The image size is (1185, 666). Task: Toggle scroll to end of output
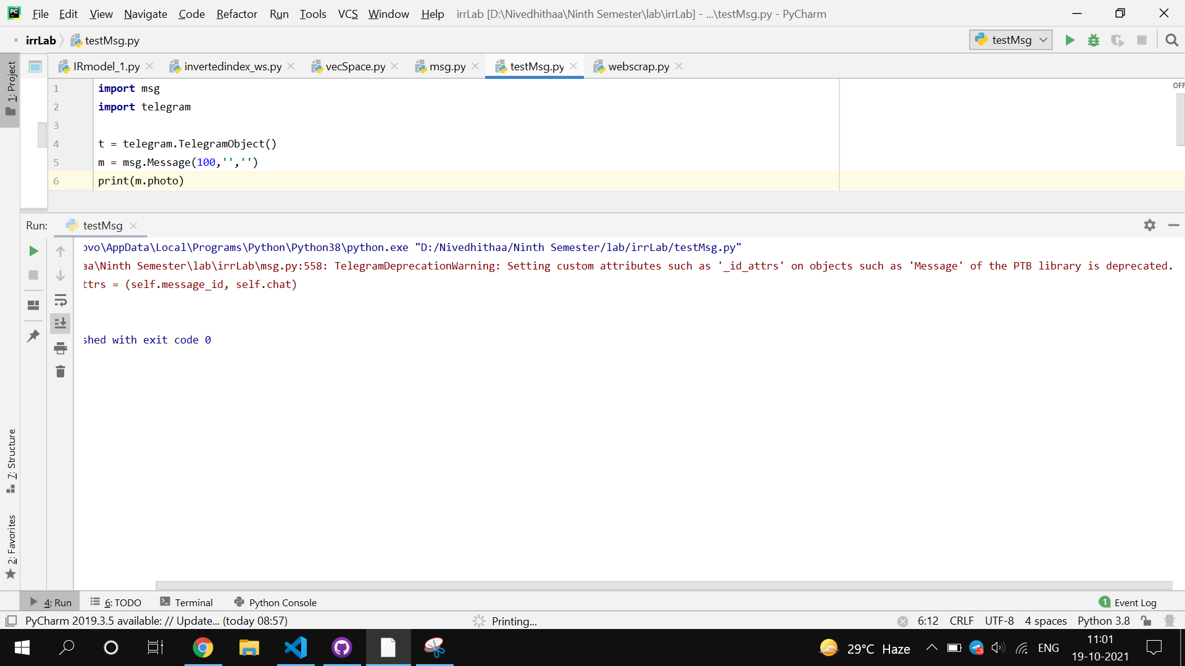click(60, 323)
